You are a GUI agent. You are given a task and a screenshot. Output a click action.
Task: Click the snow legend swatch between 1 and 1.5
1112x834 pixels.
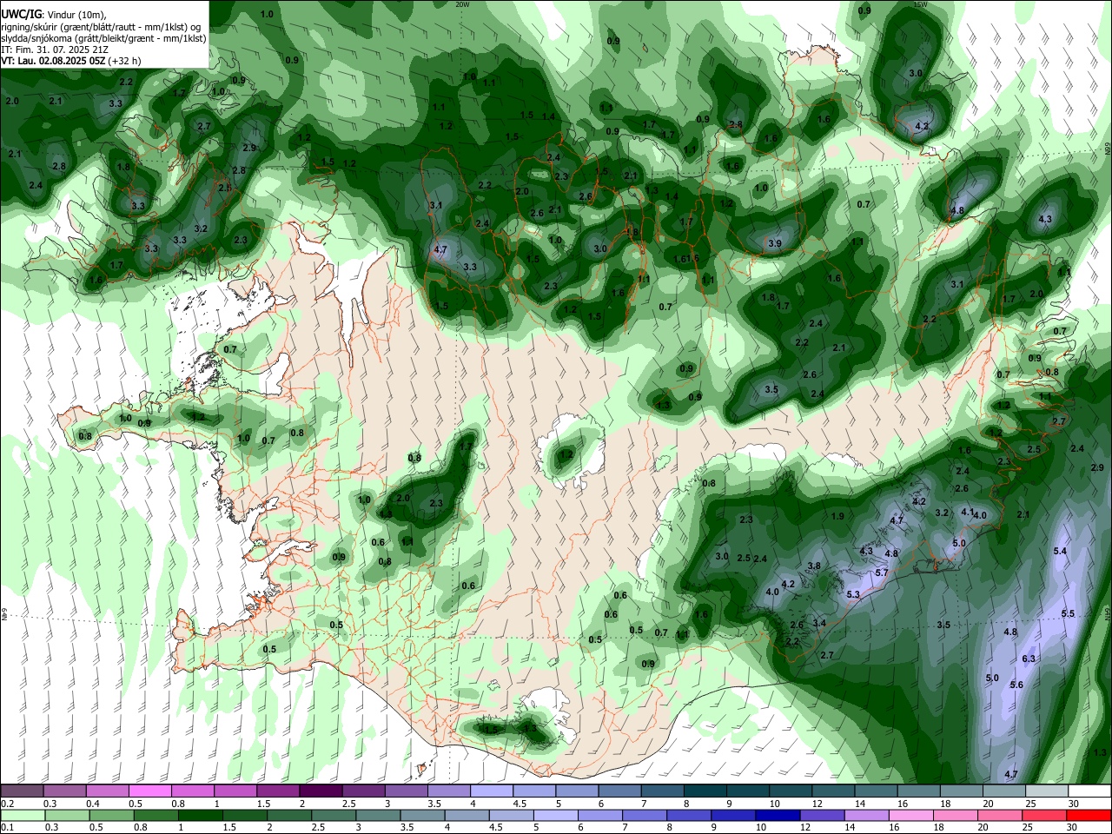(235, 791)
